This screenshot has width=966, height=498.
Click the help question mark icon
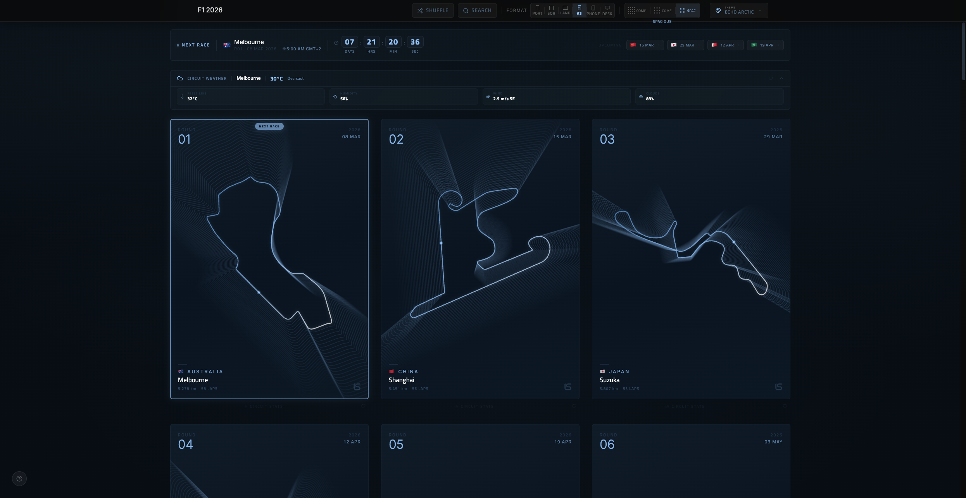point(19,479)
